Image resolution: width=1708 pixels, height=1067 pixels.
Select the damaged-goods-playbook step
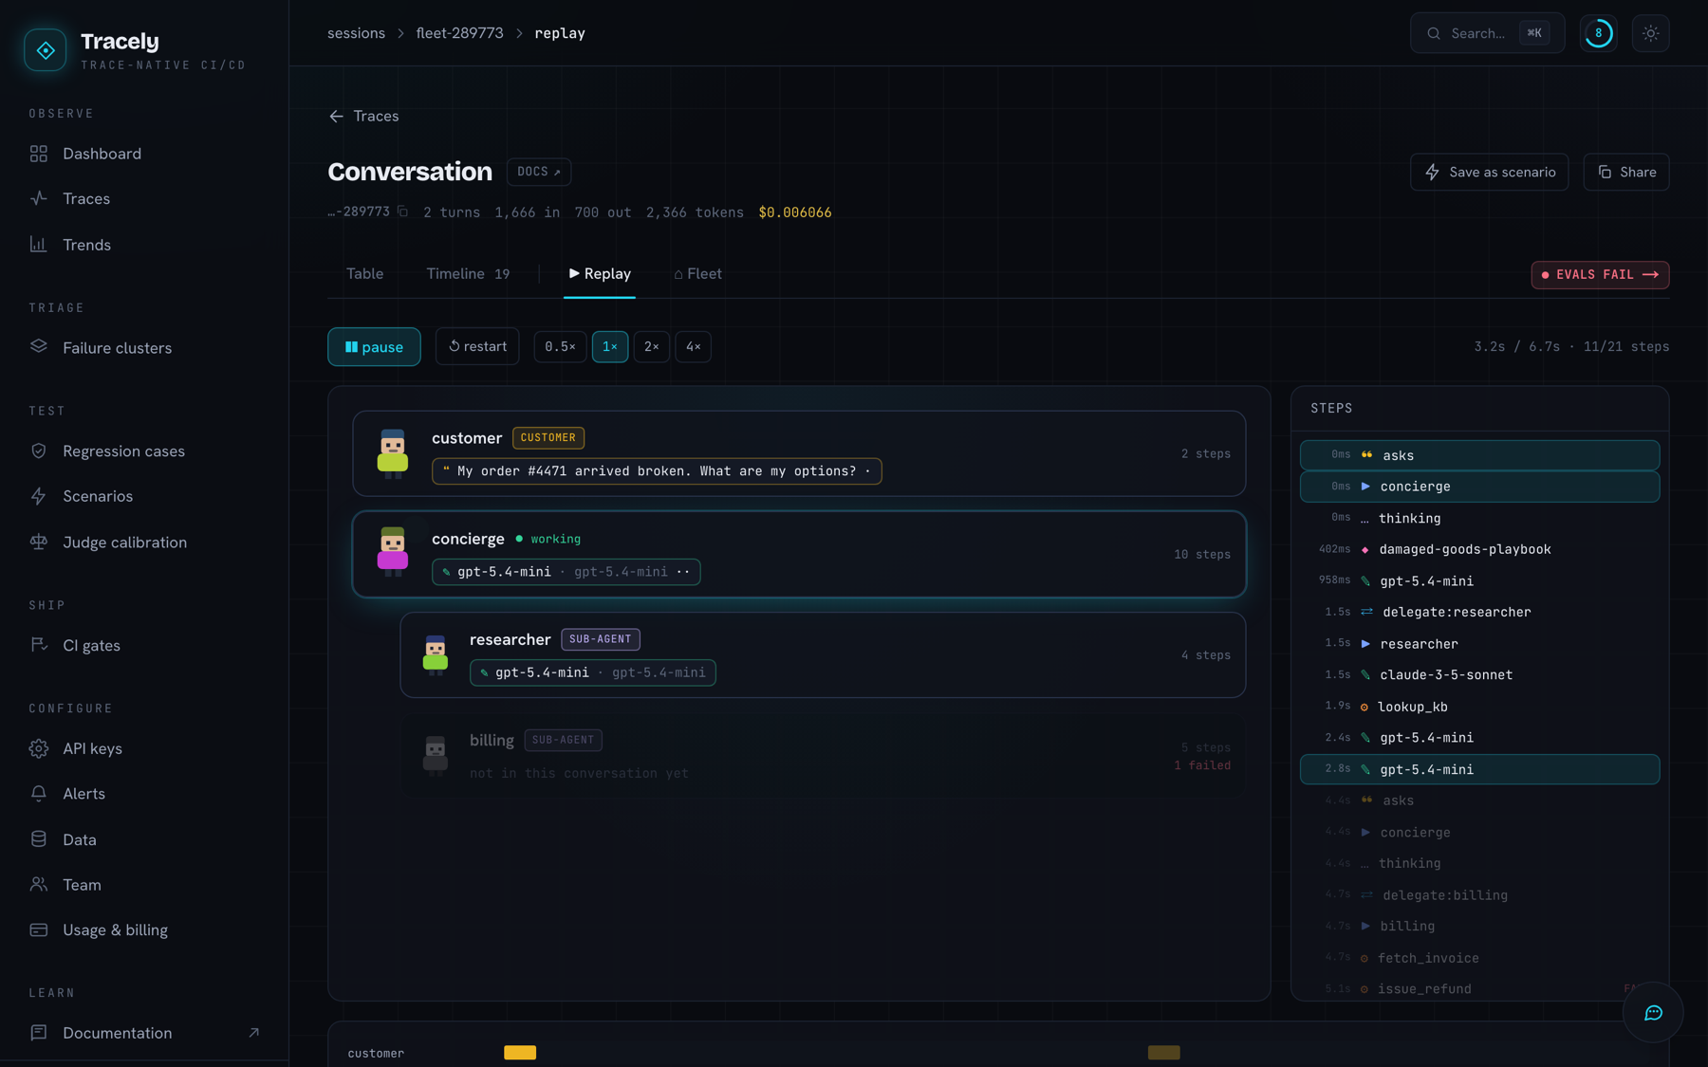tap(1480, 549)
